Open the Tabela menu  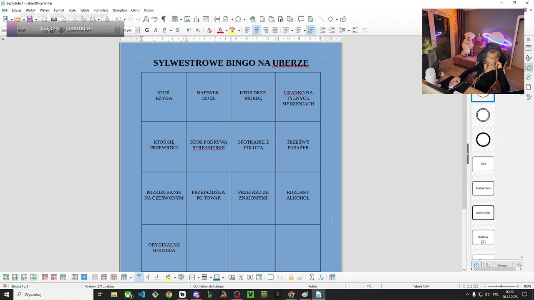click(x=85, y=10)
